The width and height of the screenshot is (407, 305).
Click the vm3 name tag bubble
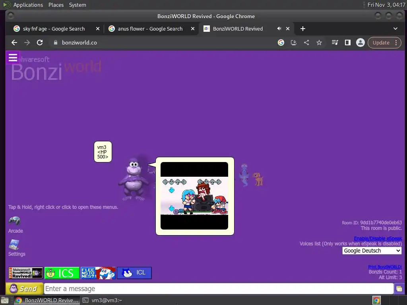click(103, 152)
